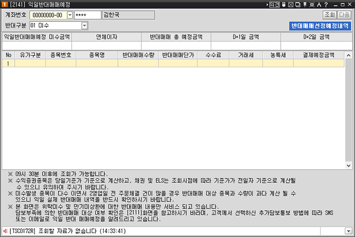Viewport: 355px width, 237px height.
Task: Click the 결제예정금액 column header
Action: (x=319, y=55)
